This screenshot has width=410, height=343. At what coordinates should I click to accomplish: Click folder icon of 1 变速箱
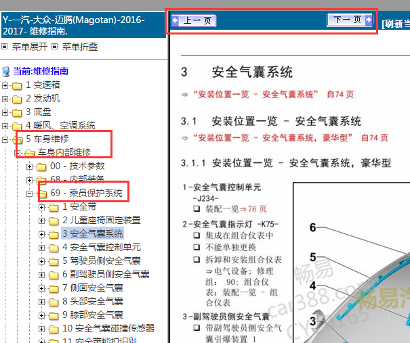17,86
